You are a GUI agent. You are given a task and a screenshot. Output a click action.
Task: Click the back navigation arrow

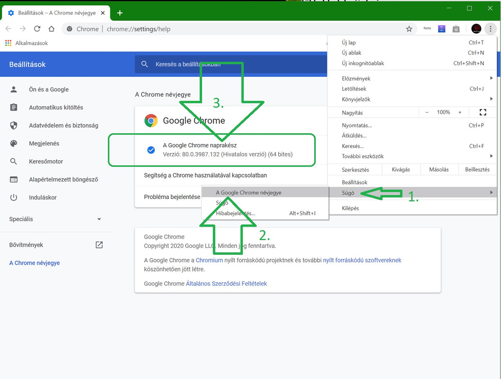click(x=9, y=29)
